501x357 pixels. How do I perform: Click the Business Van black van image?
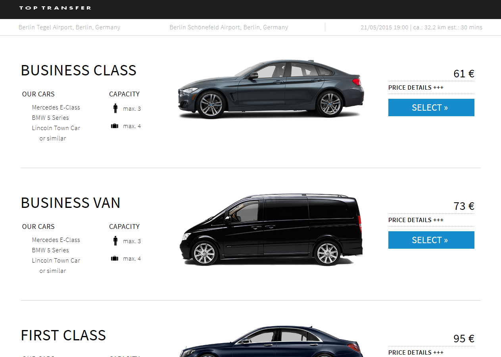pyautogui.click(x=271, y=230)
